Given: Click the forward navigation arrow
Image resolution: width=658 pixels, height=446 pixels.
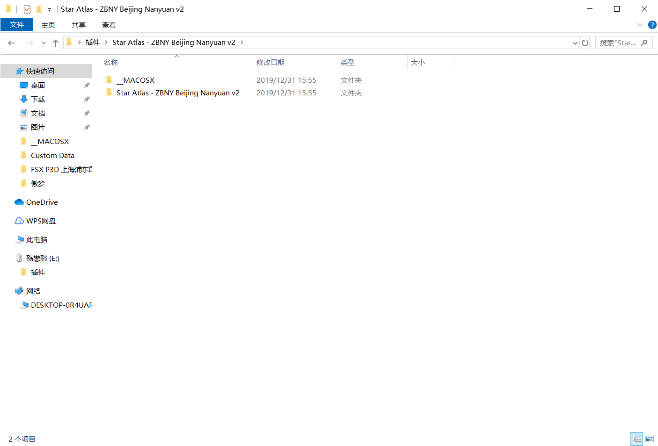Looking at the screenshot, I should pyautogui.click(x=29, y=43).
